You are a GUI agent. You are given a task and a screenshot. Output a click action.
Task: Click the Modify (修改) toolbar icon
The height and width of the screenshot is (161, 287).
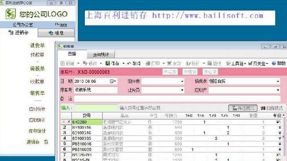pyautogui.click(x=85, y=63)
